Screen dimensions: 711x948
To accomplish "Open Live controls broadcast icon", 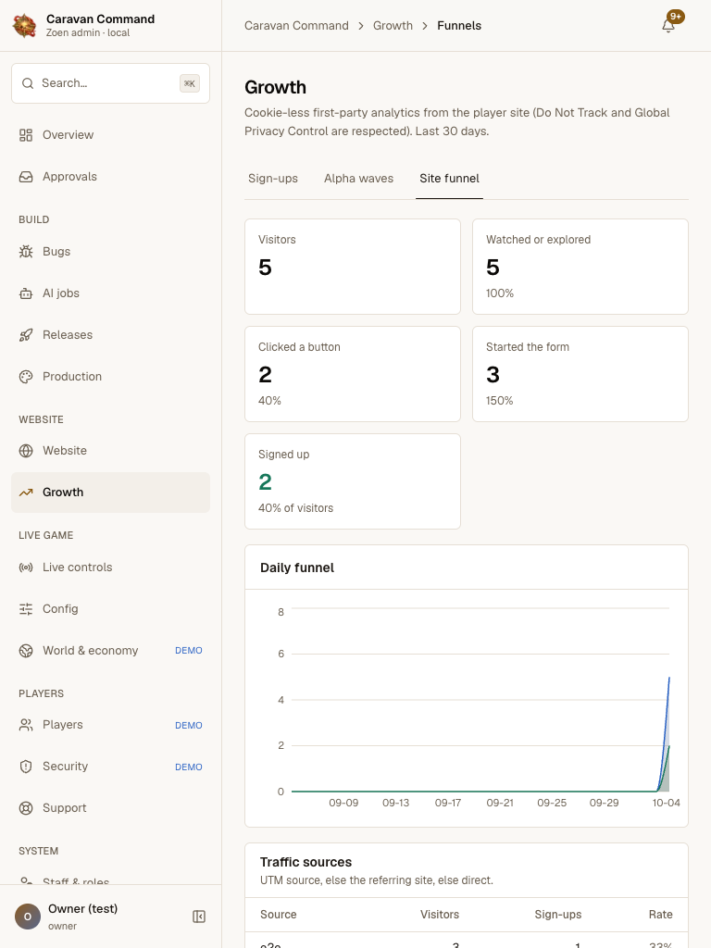I will 26,568.
